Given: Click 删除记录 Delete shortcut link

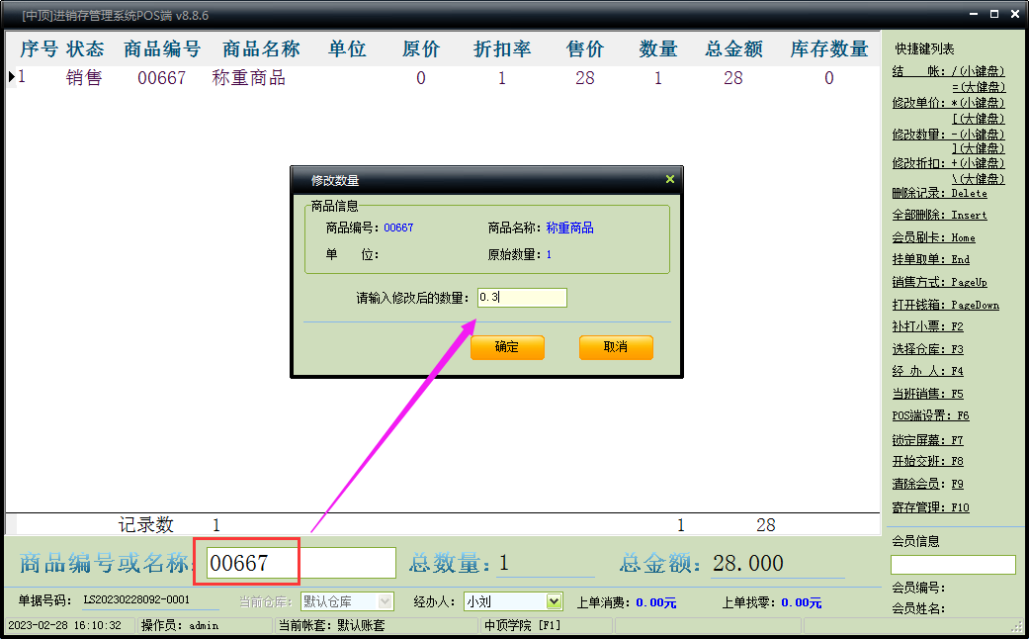Looking at the screenshot, I should coord(939,194).
